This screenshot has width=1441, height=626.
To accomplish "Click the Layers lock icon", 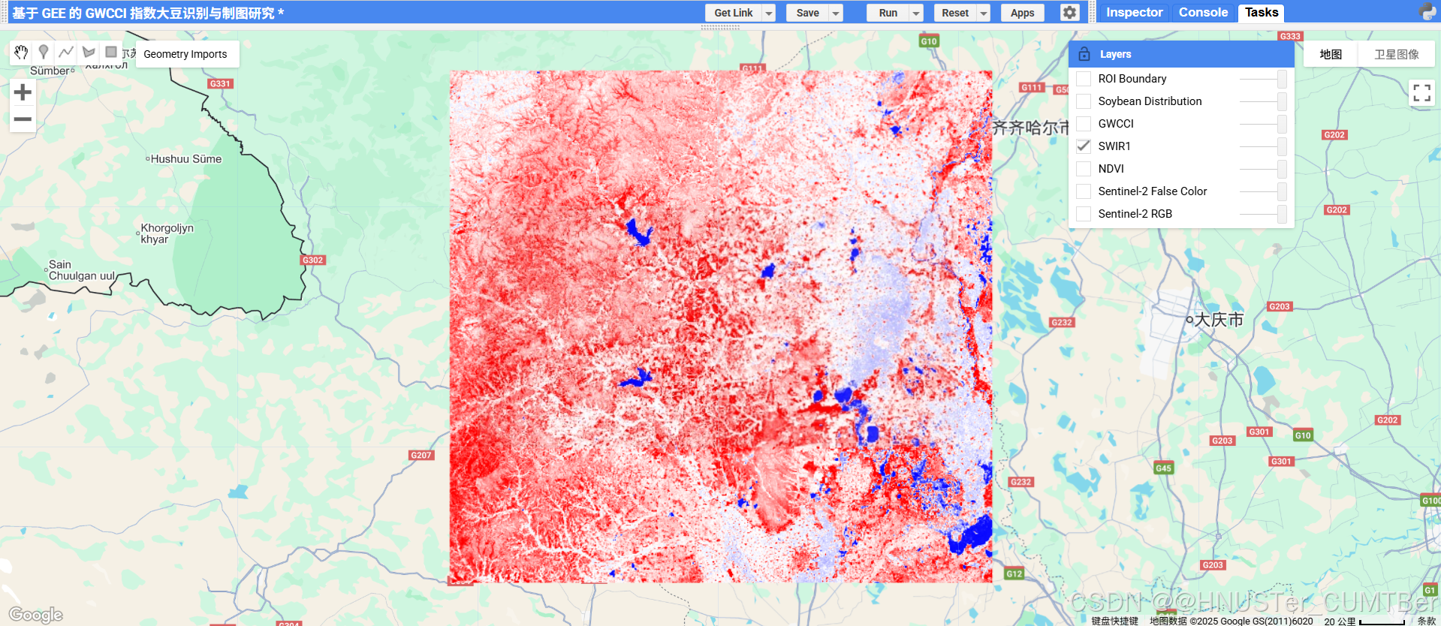I will (x=1084, y=54).
